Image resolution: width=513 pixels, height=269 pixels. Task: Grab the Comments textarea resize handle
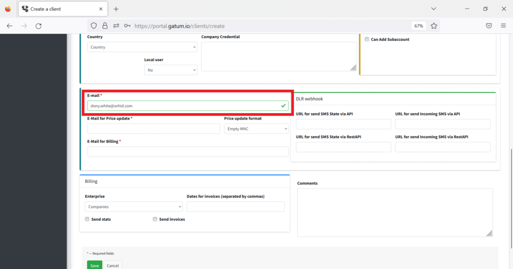489,233
